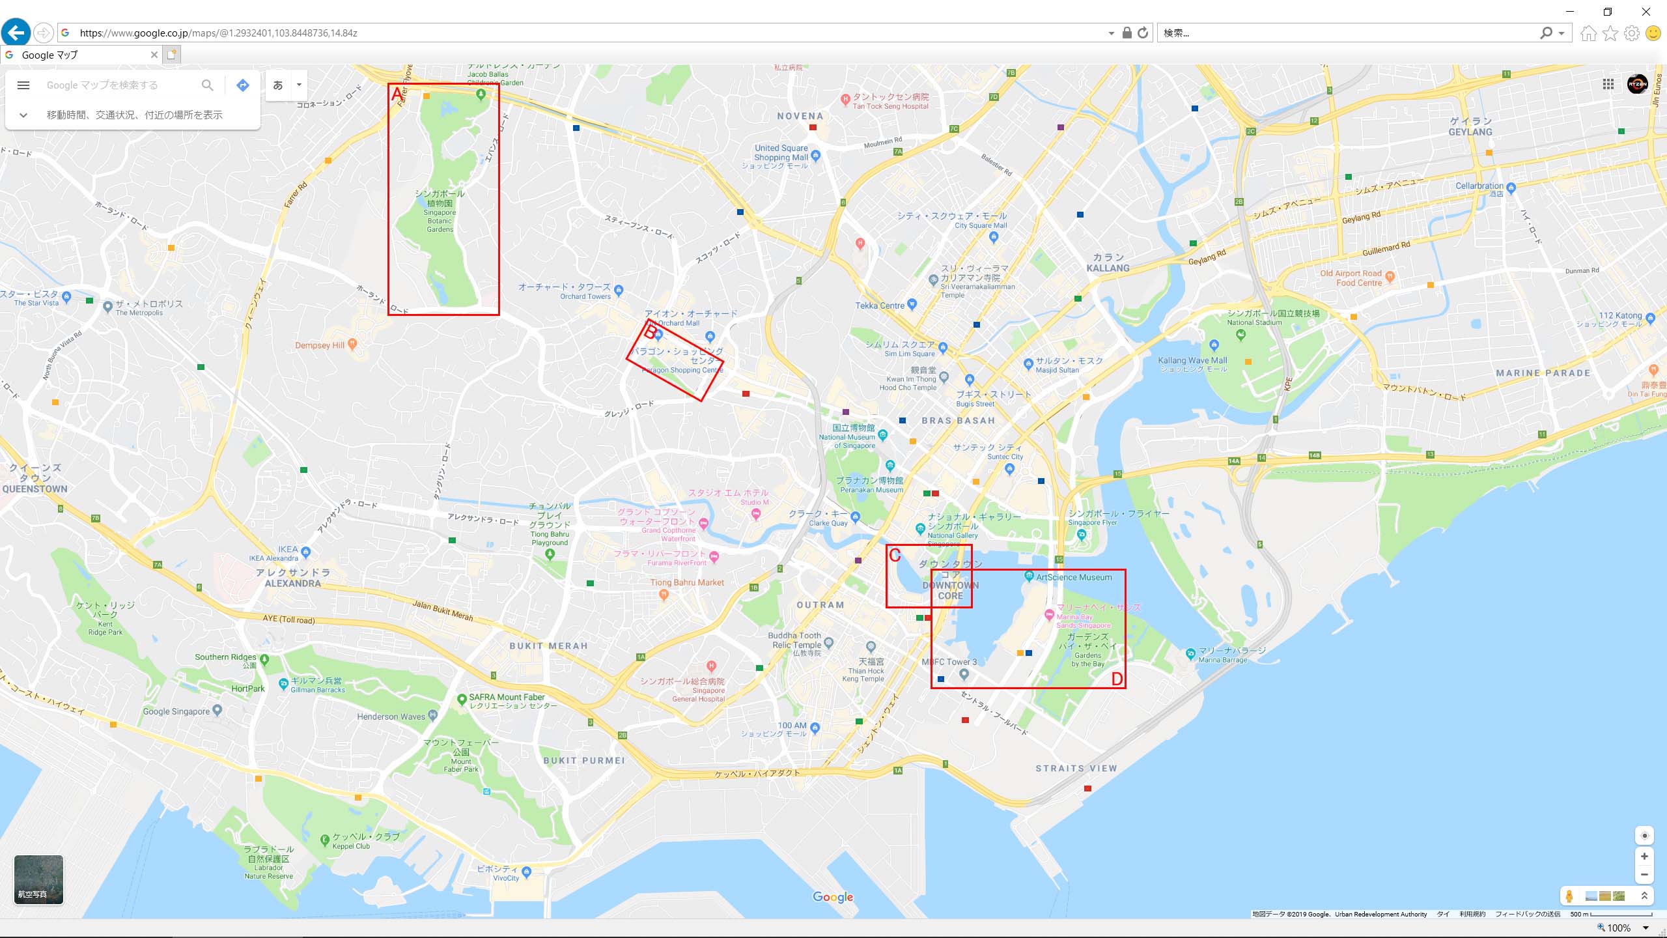Click the Marina Barrage marker
This screenshot has width=1667, height=938.
click(1190, 653)
